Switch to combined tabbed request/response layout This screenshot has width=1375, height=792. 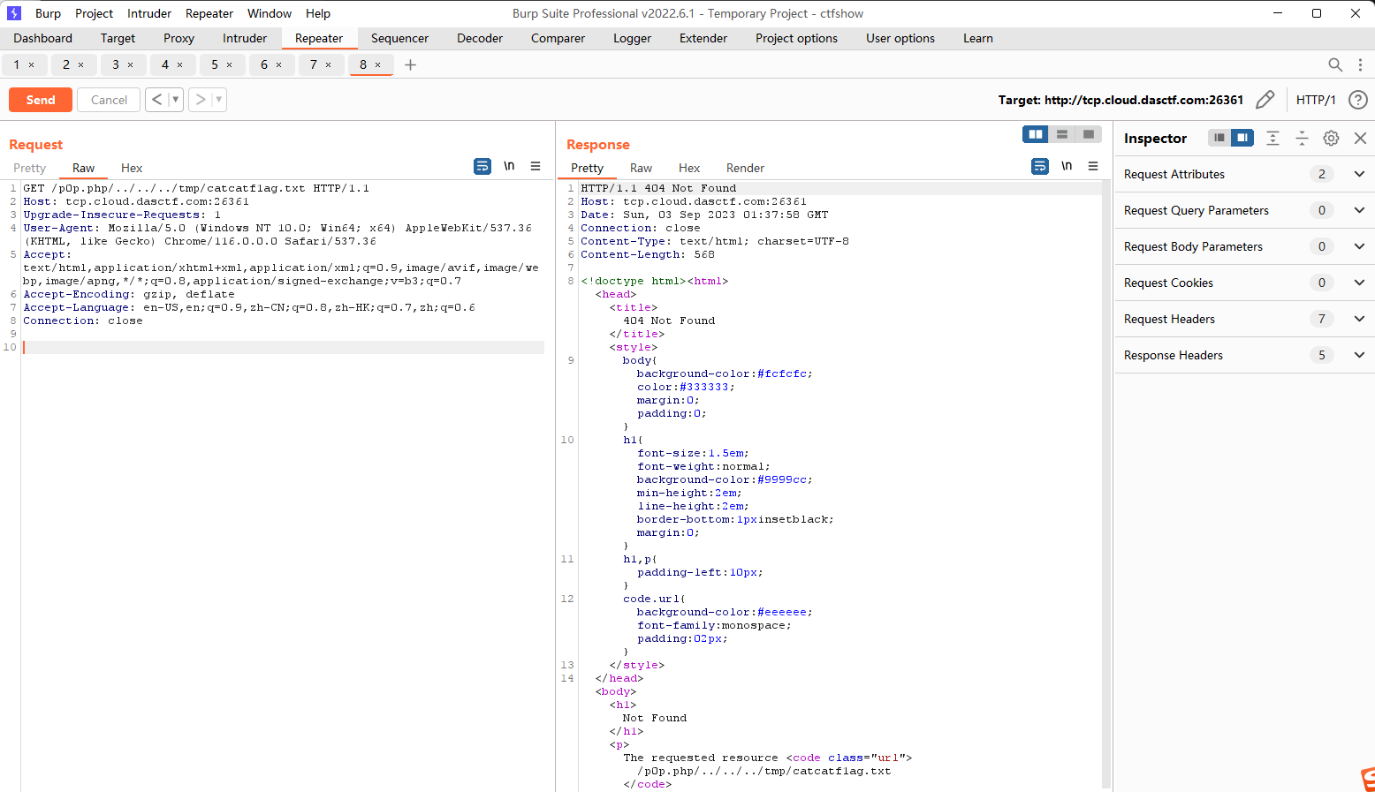[1089, 134]
